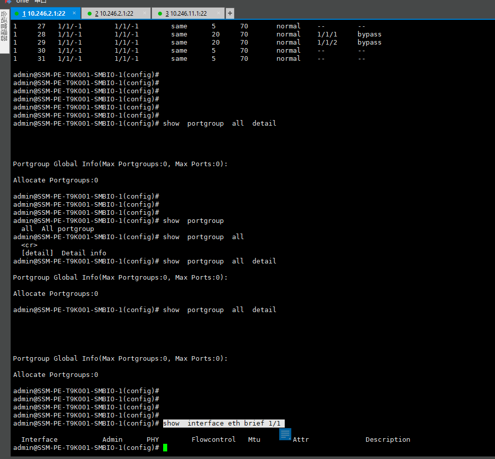Close the second 10.246.2.1:22 tab
Viewport: 495px width, 459px height.
click(x=145, y=14)
